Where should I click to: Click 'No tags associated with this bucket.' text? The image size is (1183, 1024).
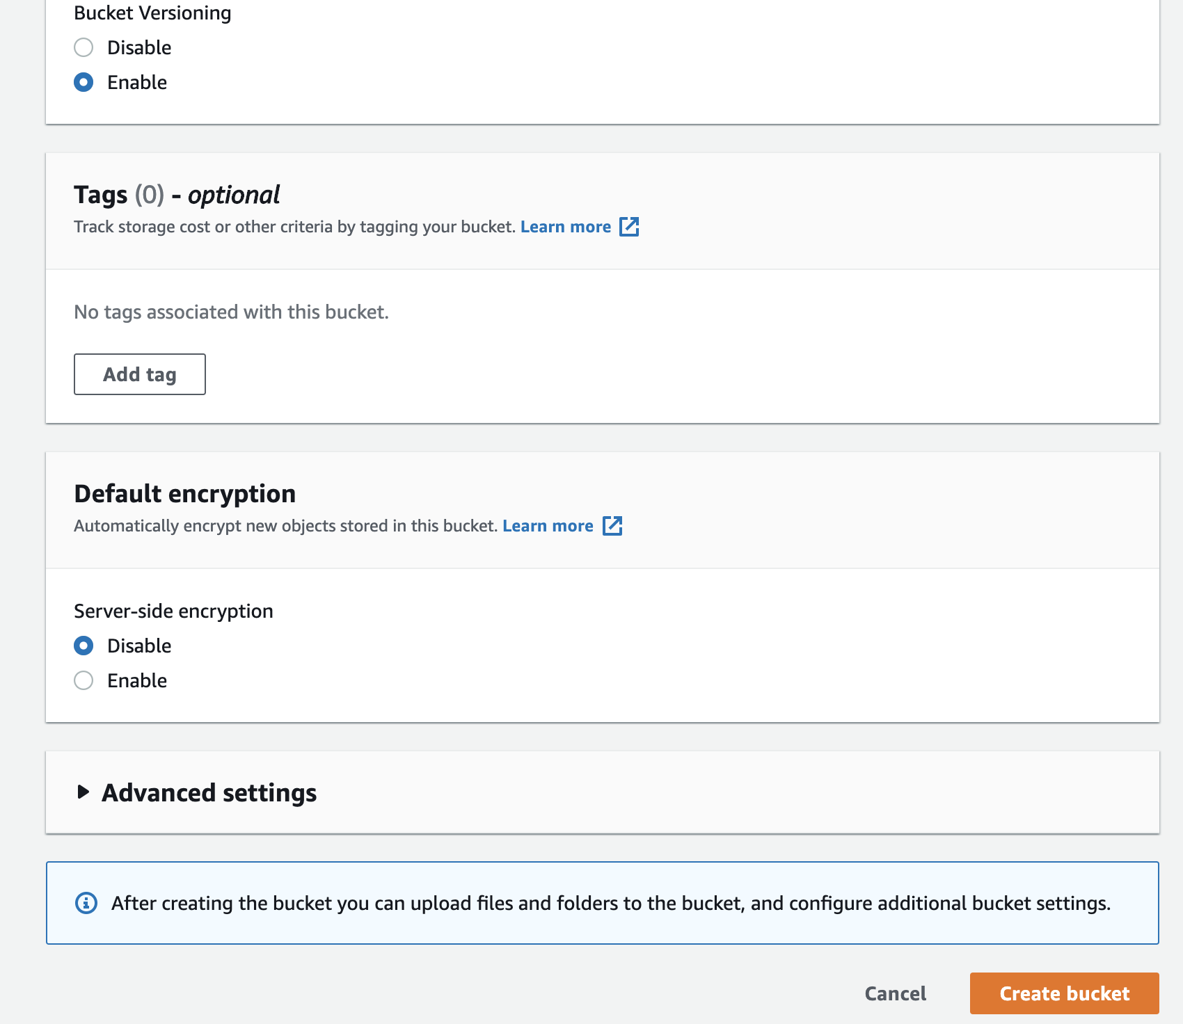click(231, 312)
